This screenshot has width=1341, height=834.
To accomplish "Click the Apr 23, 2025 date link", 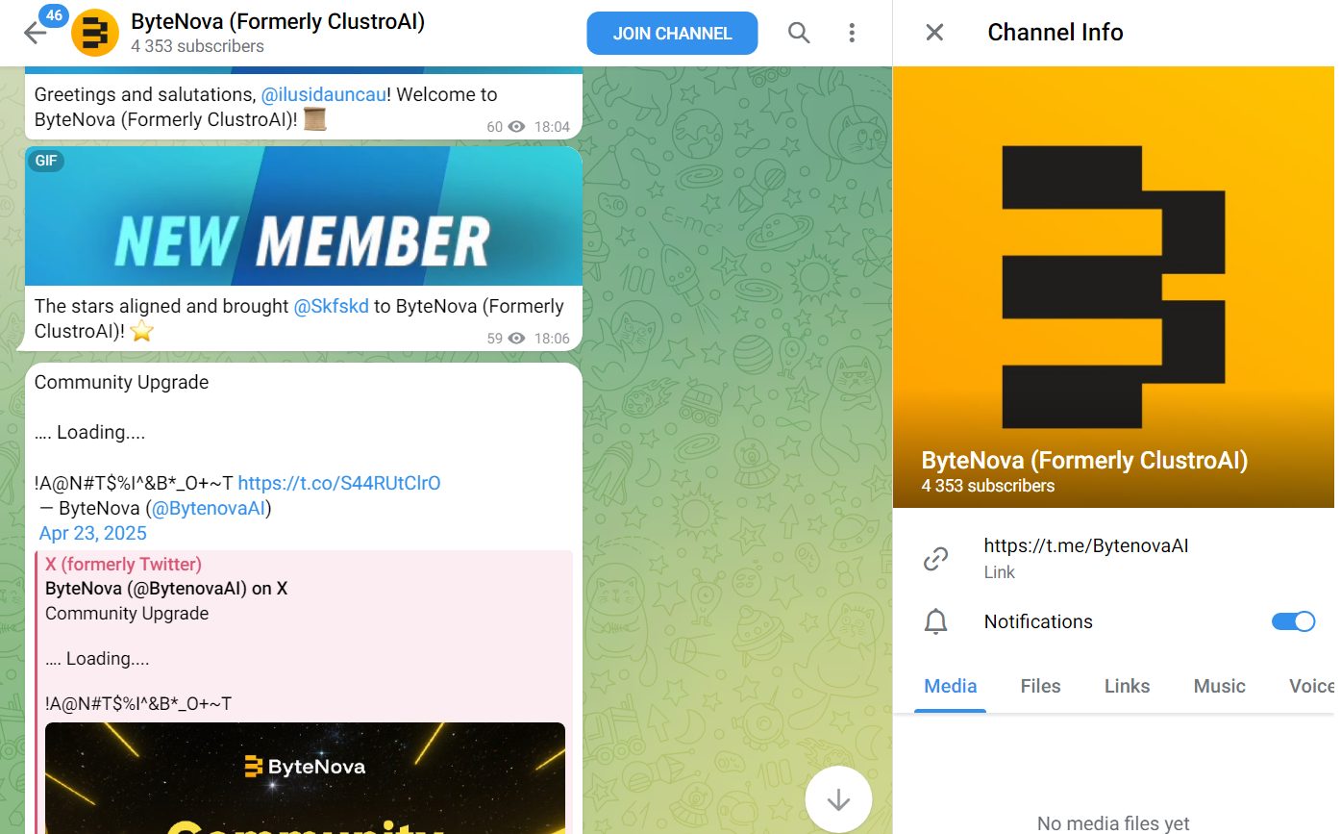I will [93, 533].
